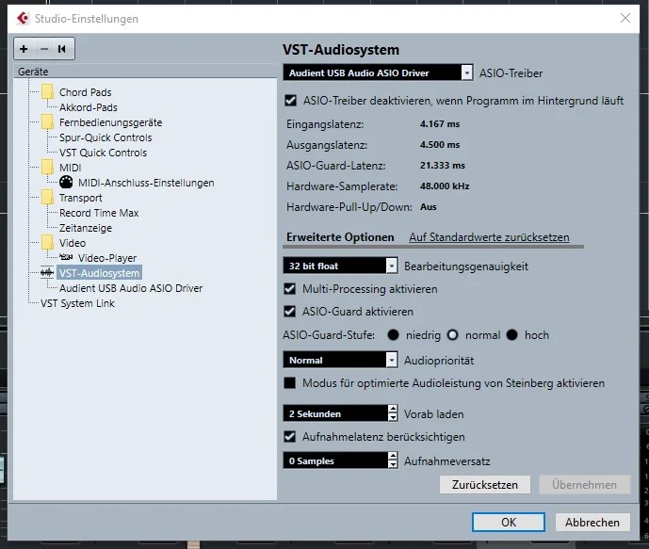Screen dimensions: 649x549
Task: Select ASIO-Guard-Stufe hoch
Action: (512, 334)
